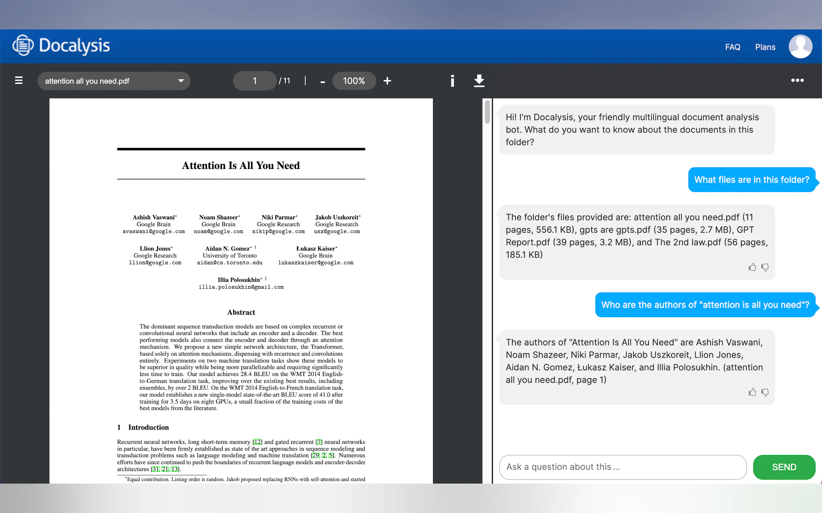Click the Docalysis logo
822x513 pixels.
click(61, 46)
